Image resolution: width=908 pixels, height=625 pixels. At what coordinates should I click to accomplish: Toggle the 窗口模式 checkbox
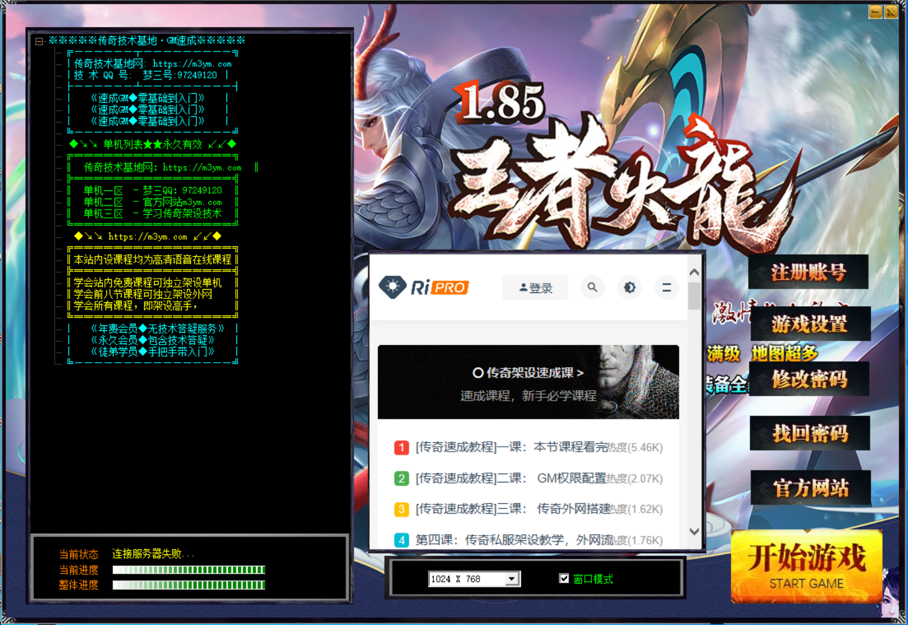click(x=564, y=578)
